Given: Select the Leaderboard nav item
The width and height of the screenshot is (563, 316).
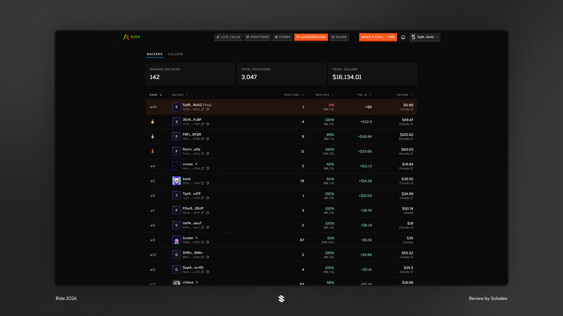Looking at the screenshot, I should (311, 37).
